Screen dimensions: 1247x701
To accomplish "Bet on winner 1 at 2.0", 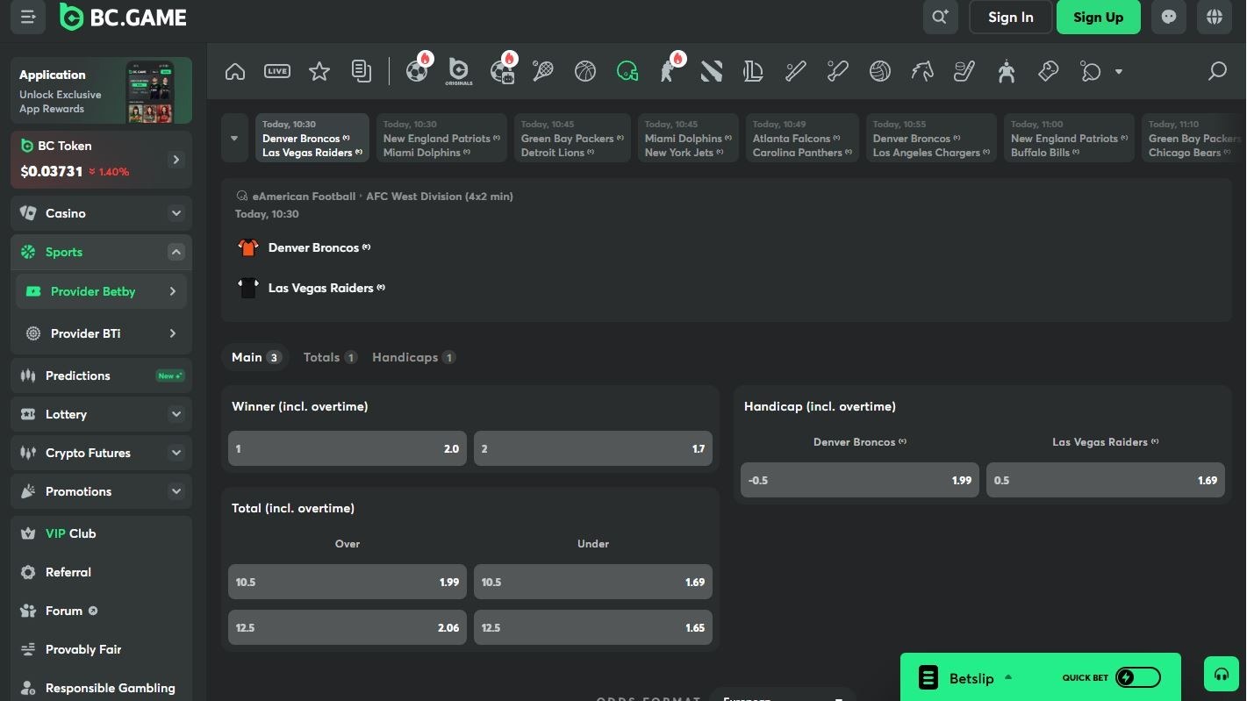I will (x=348, y=448).
